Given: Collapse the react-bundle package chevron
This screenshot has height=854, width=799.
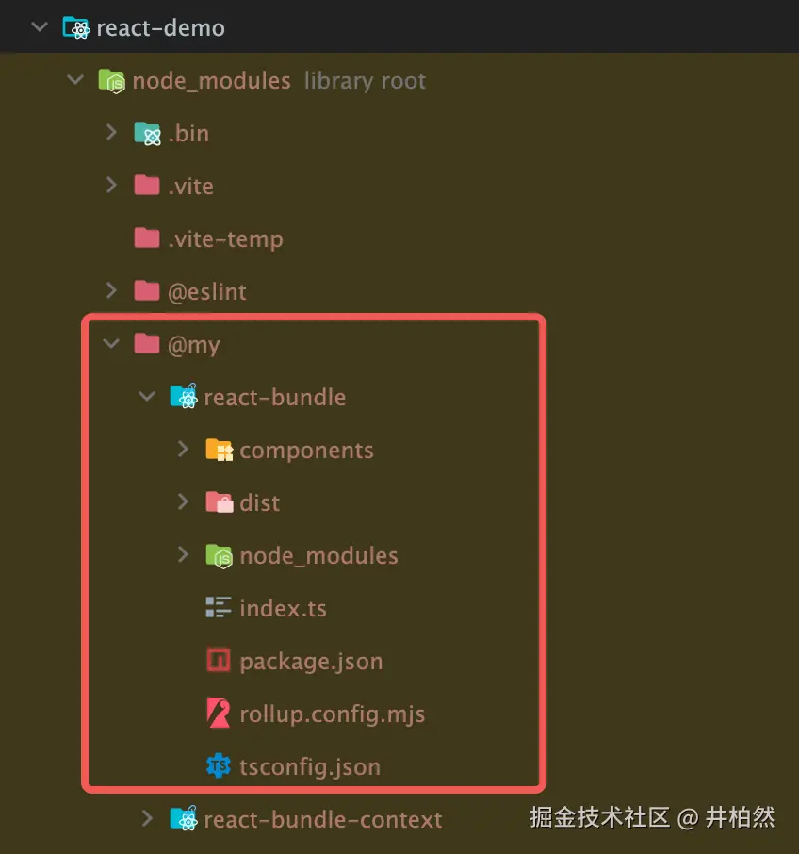Looking at the screenshot, I should pyautogui.click(x=147, y=396).
